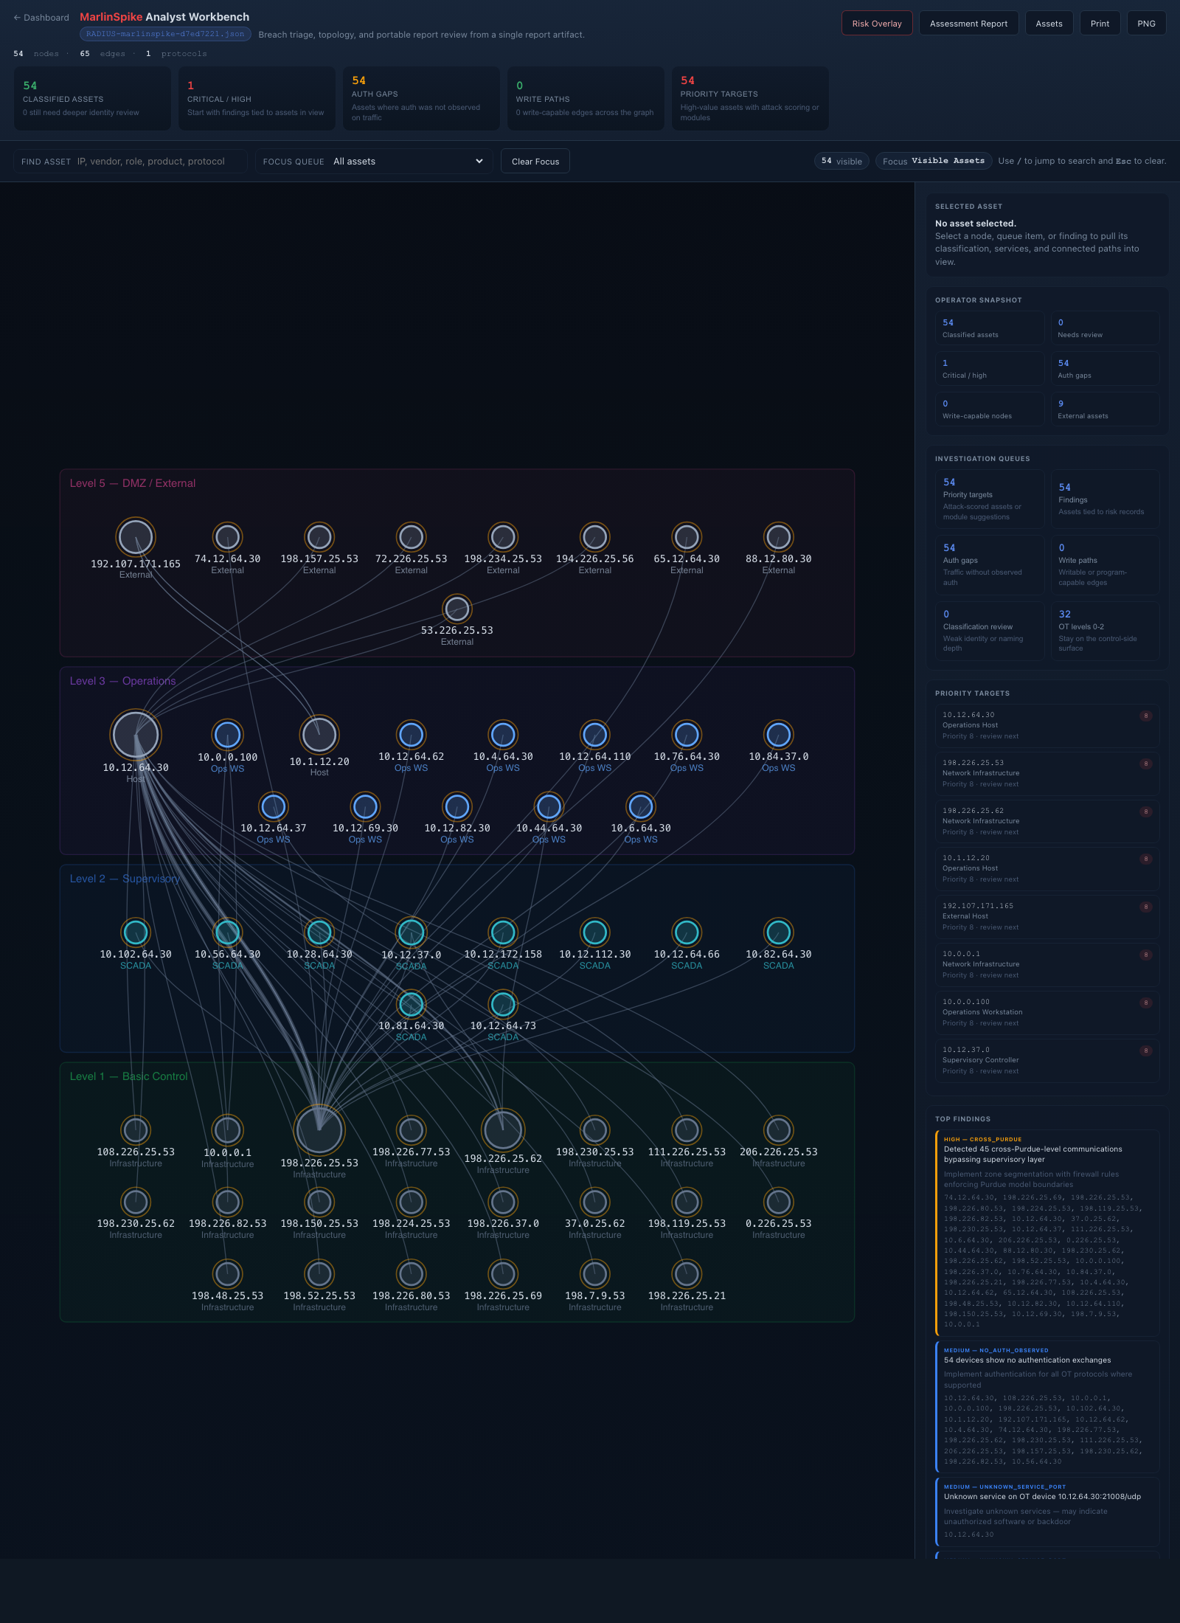
Task: Click the 10.12.37.0 SCADA node
Action: pyautogui.click(x=411, y=932)
